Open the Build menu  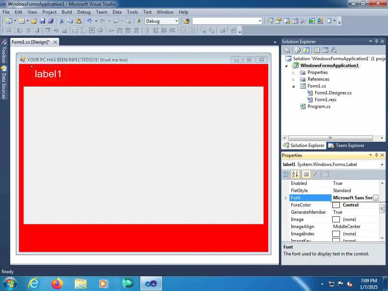tap(67, 12)
